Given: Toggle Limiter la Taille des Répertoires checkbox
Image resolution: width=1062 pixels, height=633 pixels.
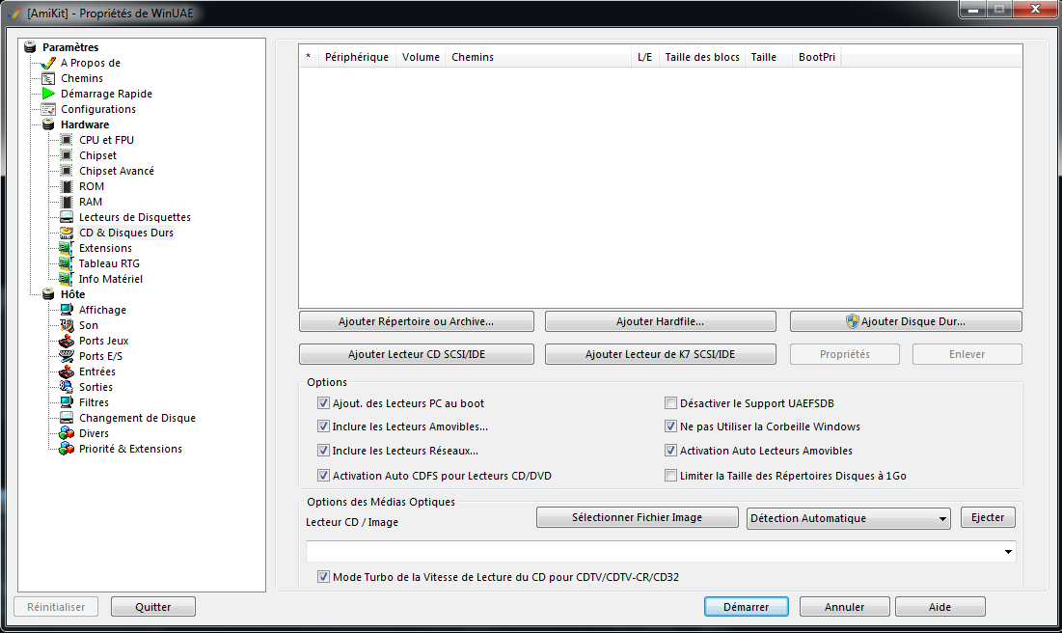Looking at the screenshot, I should [x=671, y=476].
